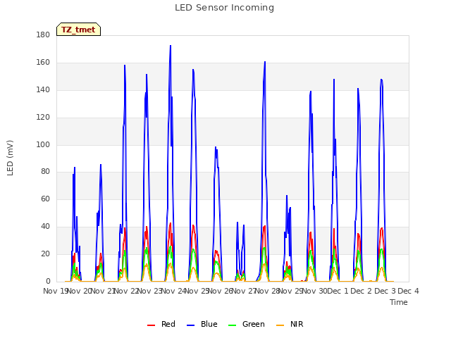The height and width of the screenshot is (338, 451).
Task: Click the blue Blue legend swatch
Action: [191, 325]
